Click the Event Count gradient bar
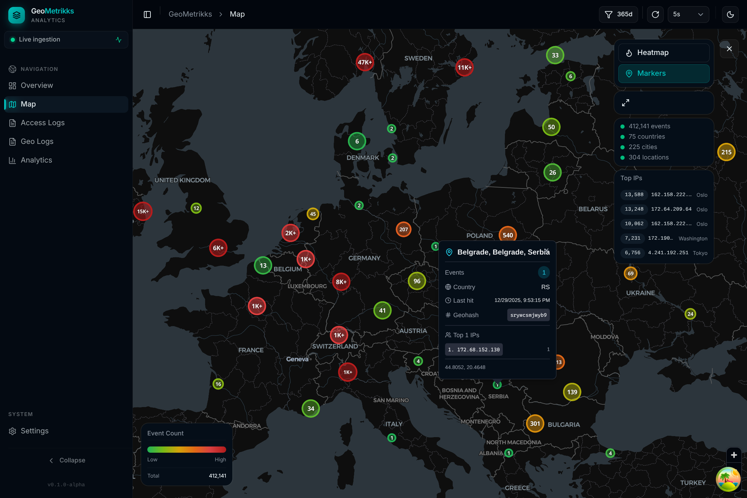This screenshot has height=498, width=747. (186, 450)
